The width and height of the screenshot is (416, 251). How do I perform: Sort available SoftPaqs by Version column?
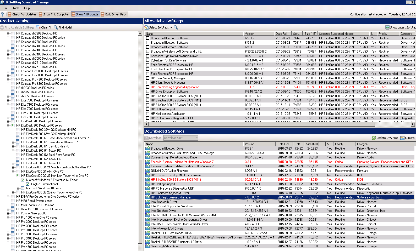point(259,34)
